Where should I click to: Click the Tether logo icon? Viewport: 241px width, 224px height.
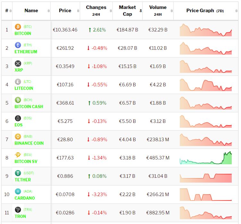click(x=18, y=173)
